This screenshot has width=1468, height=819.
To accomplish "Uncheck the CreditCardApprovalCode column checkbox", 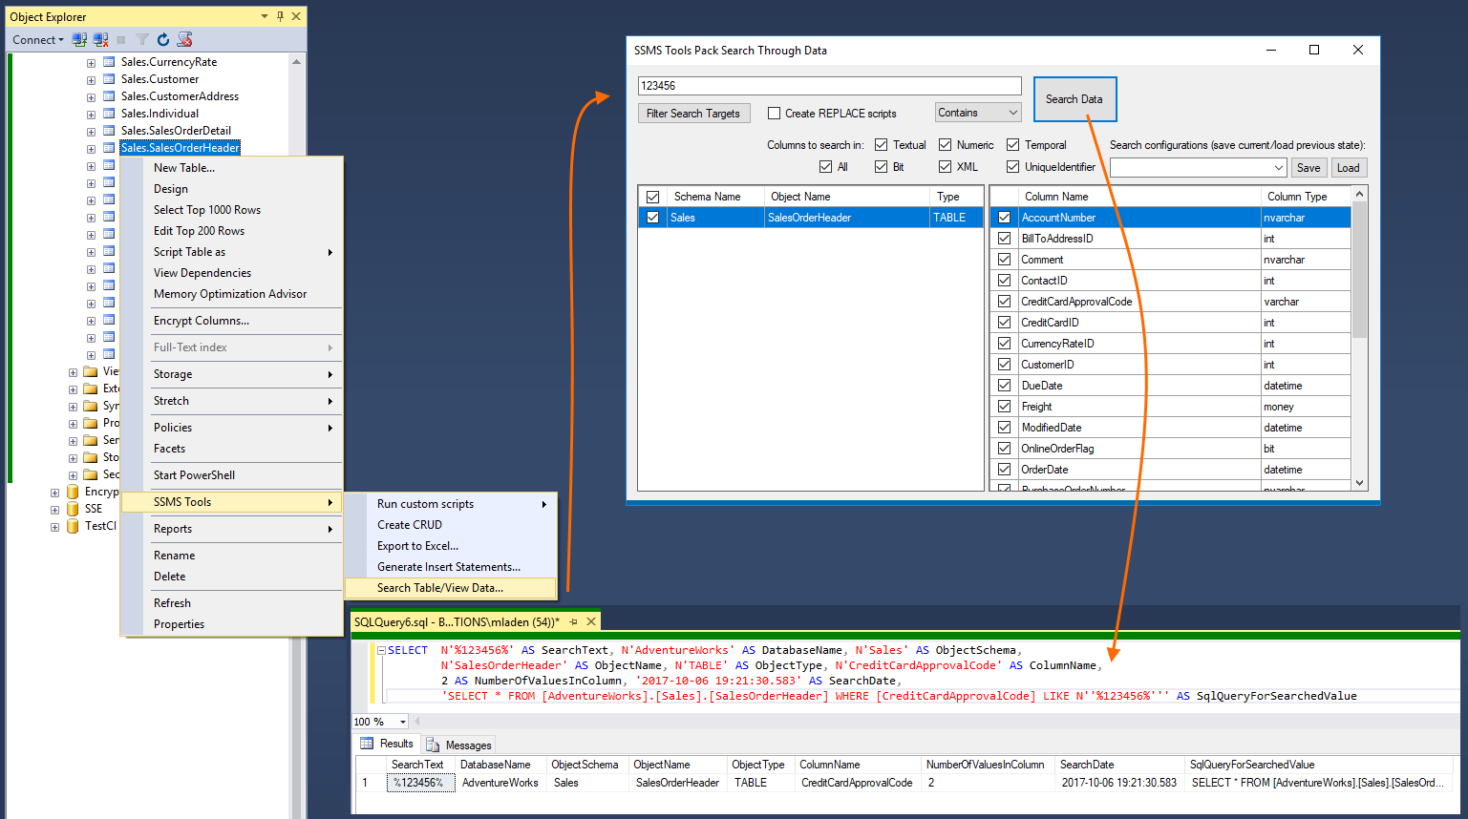I will click(1005, 302).
